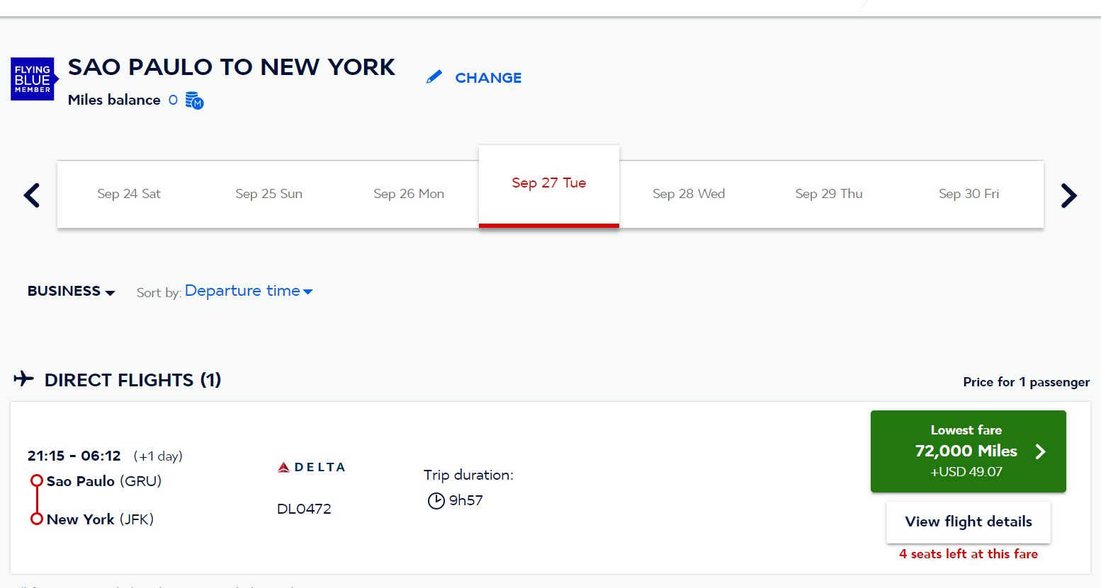This screenshot has width=1101, height=588.
Task: Click flight number DL0472
Action: point(304,509)
